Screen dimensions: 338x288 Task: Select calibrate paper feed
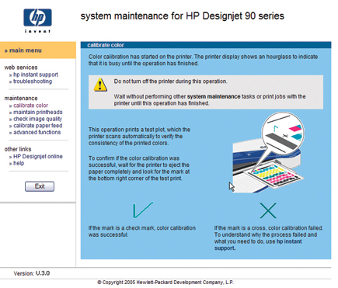pos(38,126)
